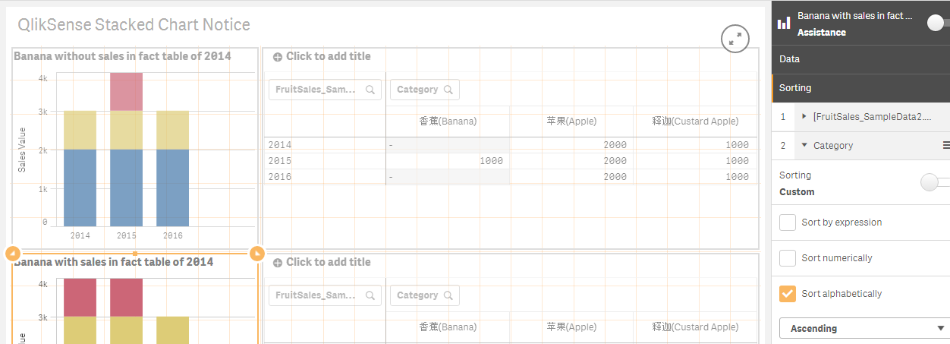This screenshot has height=344, width=950.
Task: Collapse the Category sorting item
Action: 804,145
